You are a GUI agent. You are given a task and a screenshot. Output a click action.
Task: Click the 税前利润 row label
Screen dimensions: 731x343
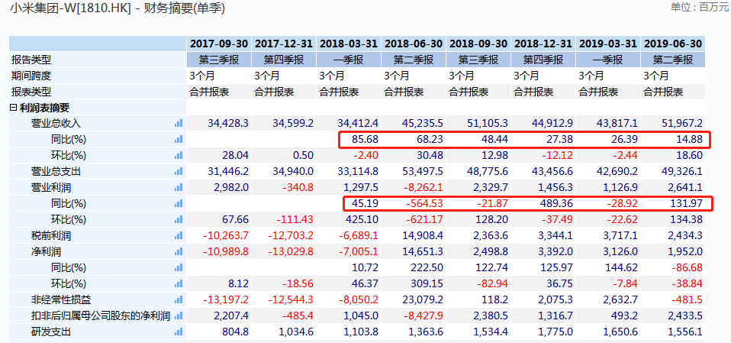click(51, 235)
